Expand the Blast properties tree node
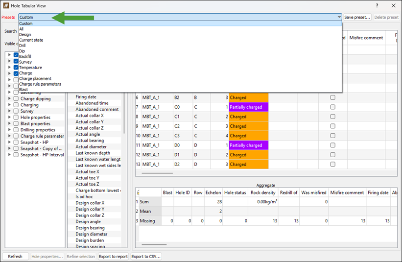 point(9,123)
